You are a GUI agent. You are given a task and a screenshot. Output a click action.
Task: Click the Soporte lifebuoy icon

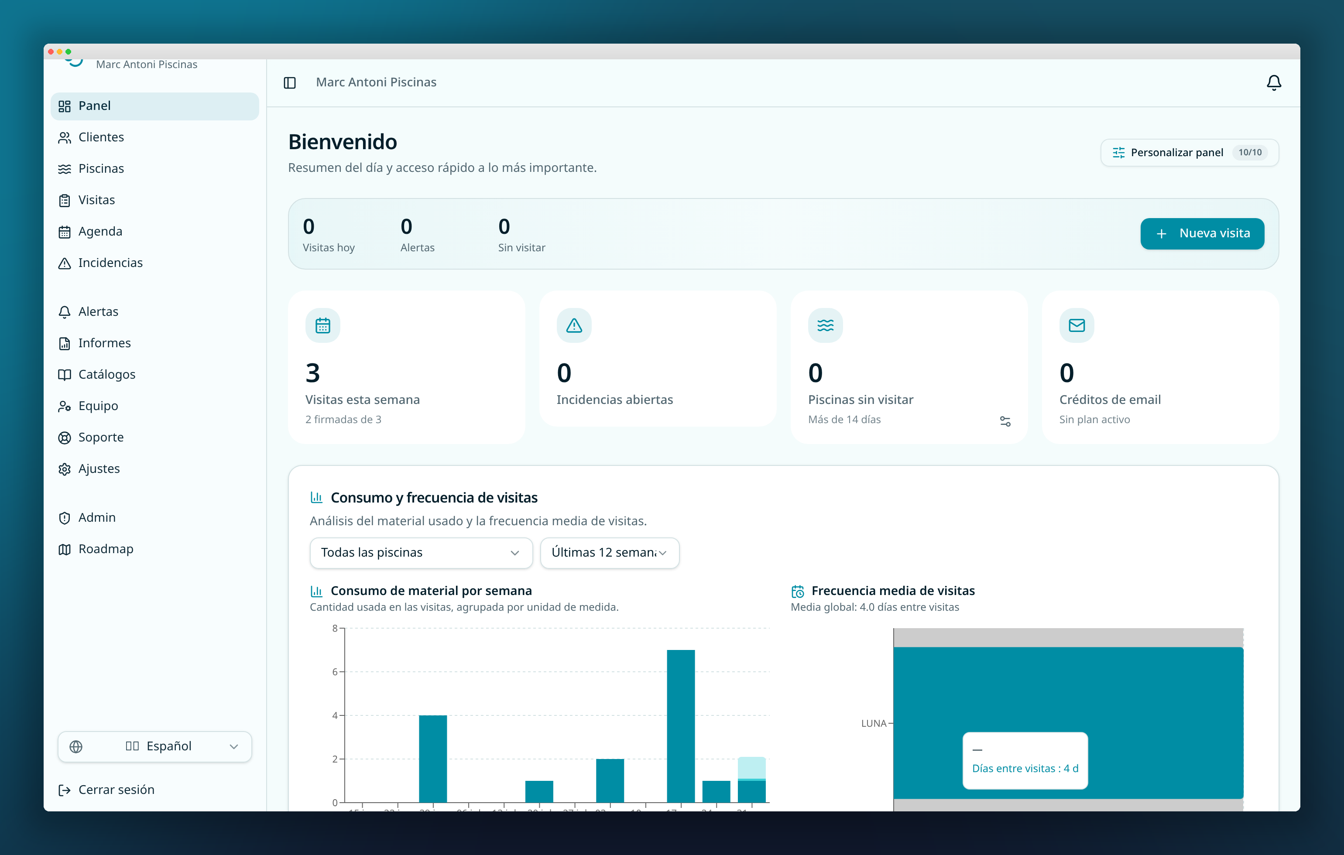(x=65, y=438)
